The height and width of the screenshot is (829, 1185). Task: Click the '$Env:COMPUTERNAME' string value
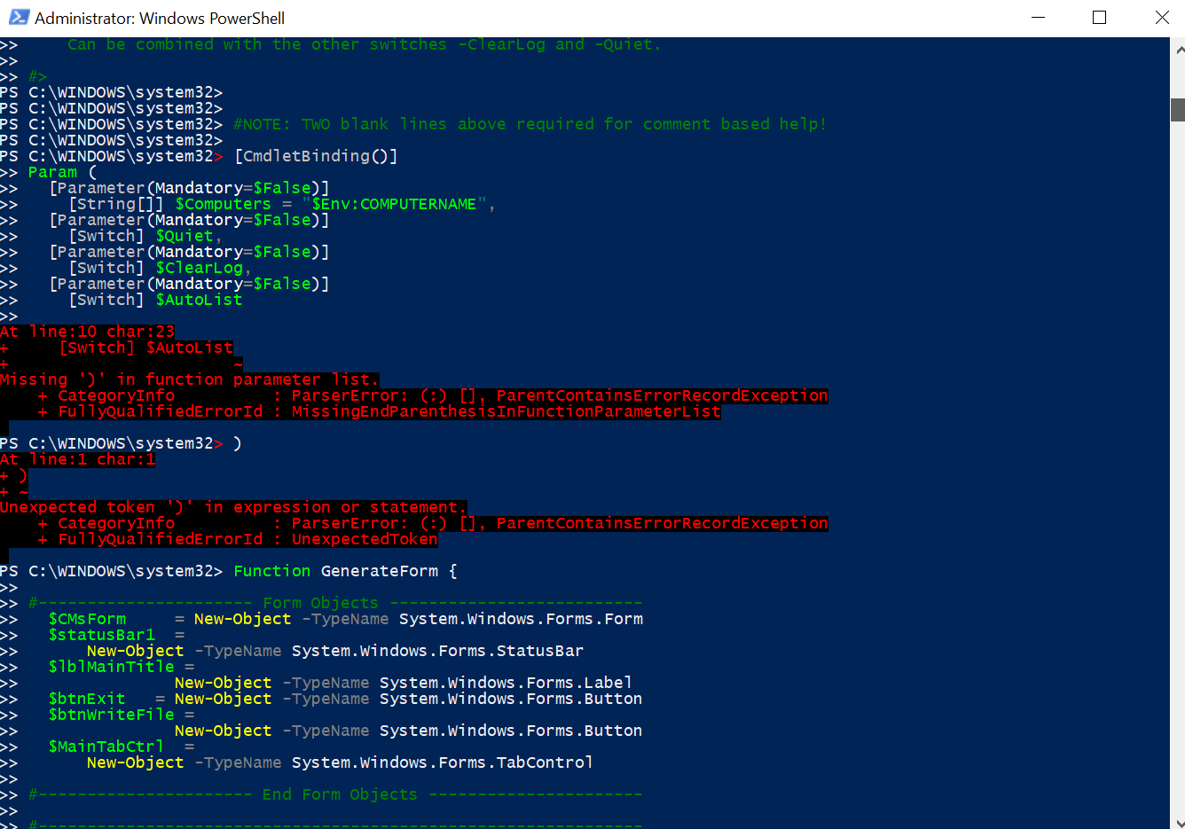(x=394, y=204)
